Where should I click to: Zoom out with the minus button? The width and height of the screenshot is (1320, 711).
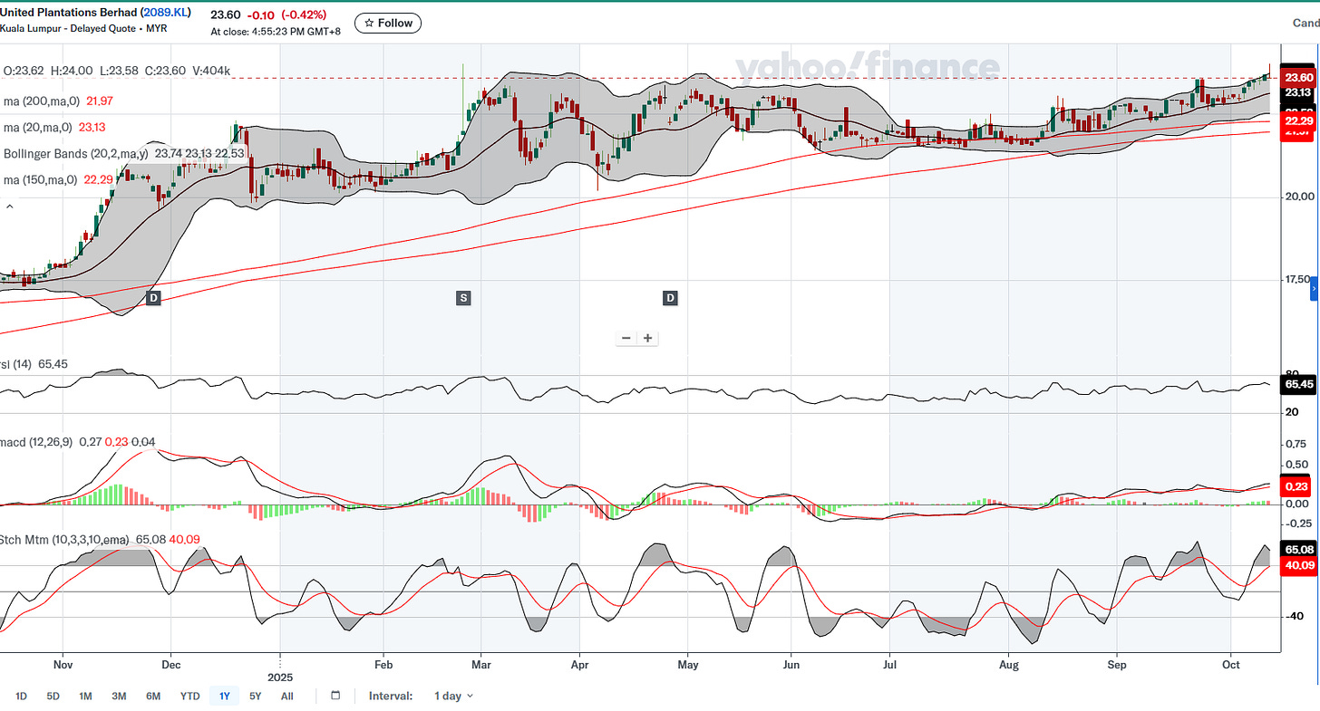(x=626, y=338)
